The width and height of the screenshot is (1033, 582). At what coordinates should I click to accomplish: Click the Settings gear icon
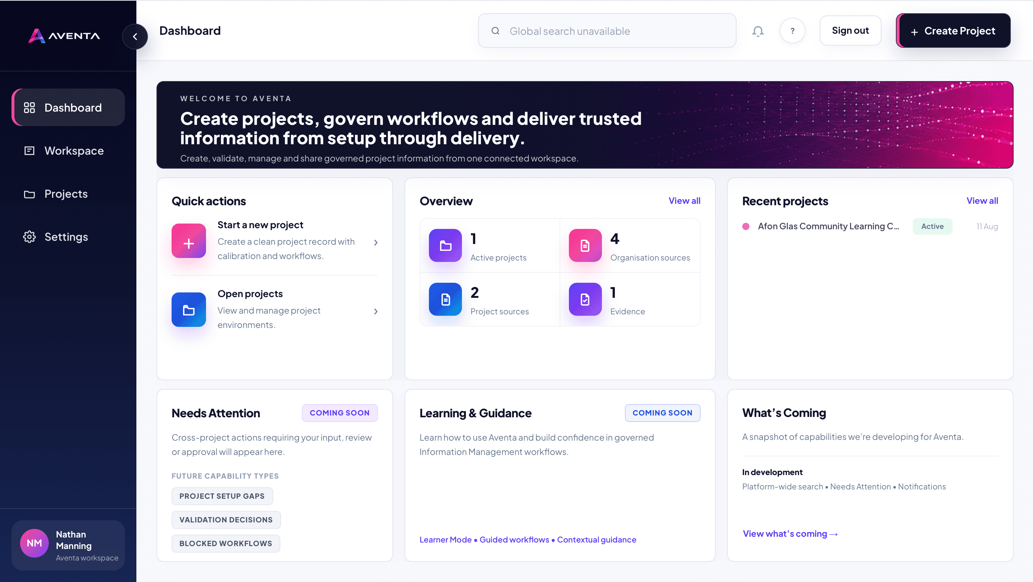click(29, 237)
